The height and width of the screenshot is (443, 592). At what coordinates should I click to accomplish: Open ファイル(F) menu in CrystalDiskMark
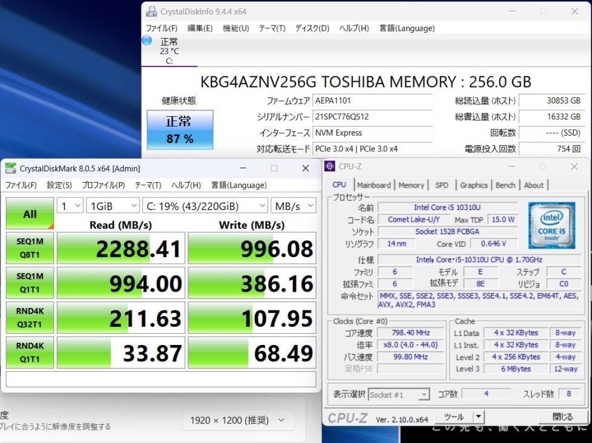(21, 185)
